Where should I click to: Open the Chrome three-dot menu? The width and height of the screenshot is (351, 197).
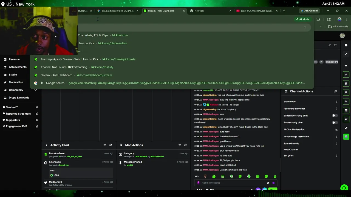pos(347,19)
